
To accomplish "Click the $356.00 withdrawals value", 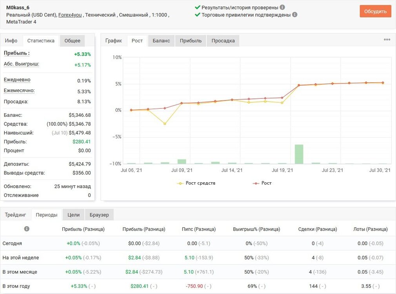I will [x=82, y=173].
